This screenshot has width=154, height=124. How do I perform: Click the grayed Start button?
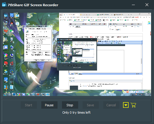point(29,105)
